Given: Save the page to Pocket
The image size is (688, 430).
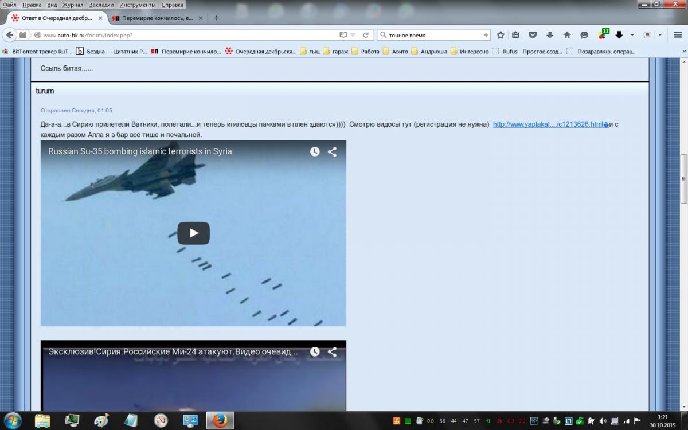Looking at the screenshot, I should pyautogui.click(x=533, y=35).
